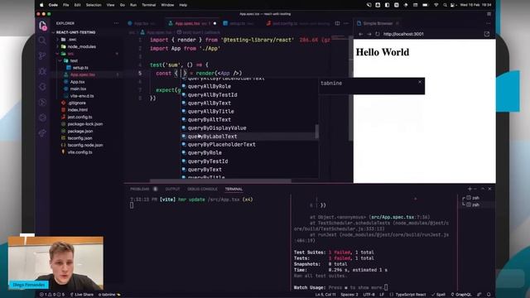Open the Apple menu

pos(41,5)
